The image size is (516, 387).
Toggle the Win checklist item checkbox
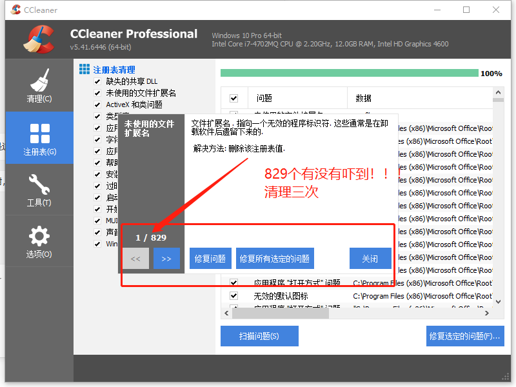(x=97, y=244)
